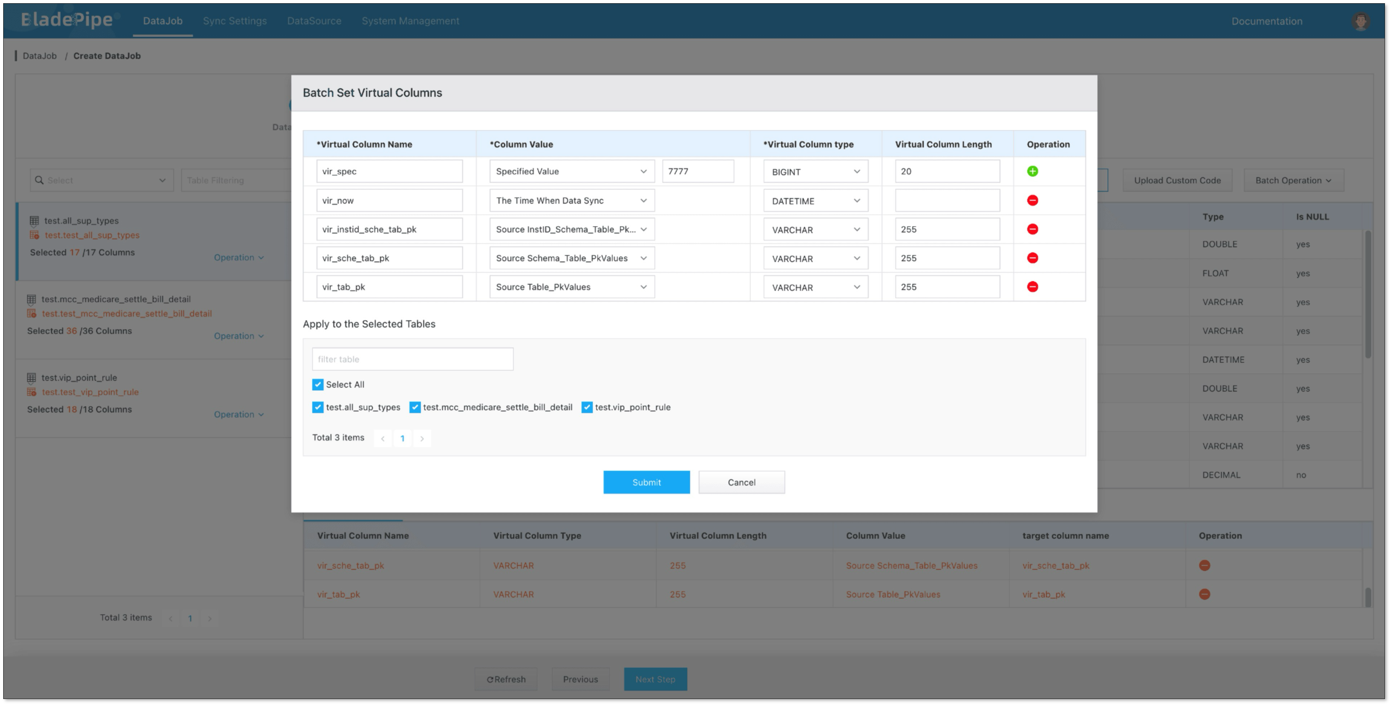Open the Specified Value column value dropdown

click(572, 171)
